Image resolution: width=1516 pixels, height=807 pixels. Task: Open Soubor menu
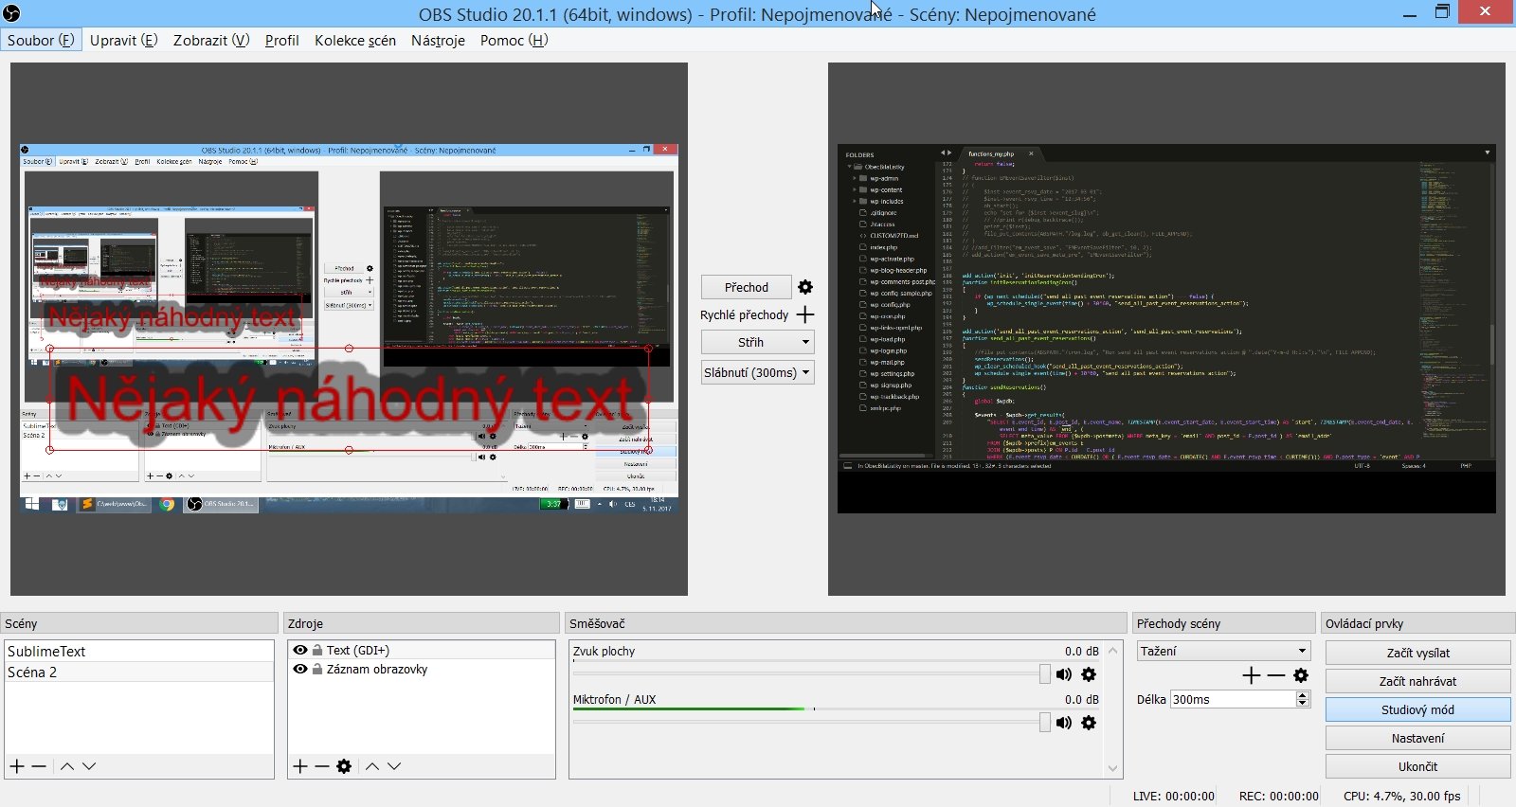point(41,40)
